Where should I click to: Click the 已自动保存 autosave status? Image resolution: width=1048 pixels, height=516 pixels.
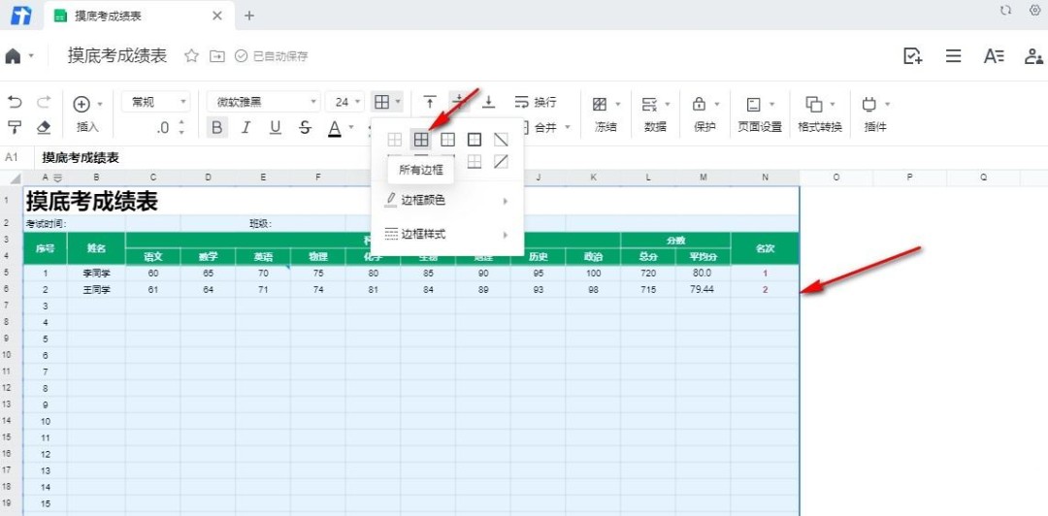pos(272,56)
